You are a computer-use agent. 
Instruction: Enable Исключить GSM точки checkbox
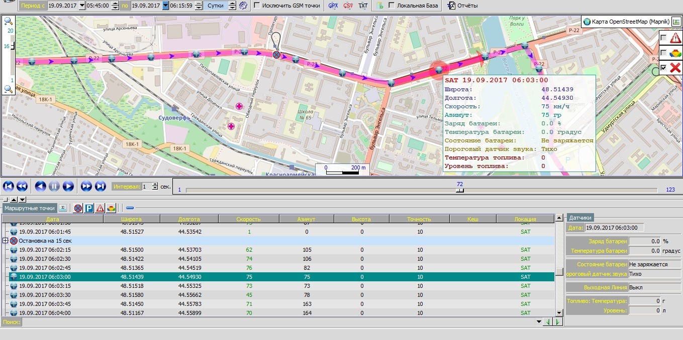pyautogui.click(x=257, y=6)
